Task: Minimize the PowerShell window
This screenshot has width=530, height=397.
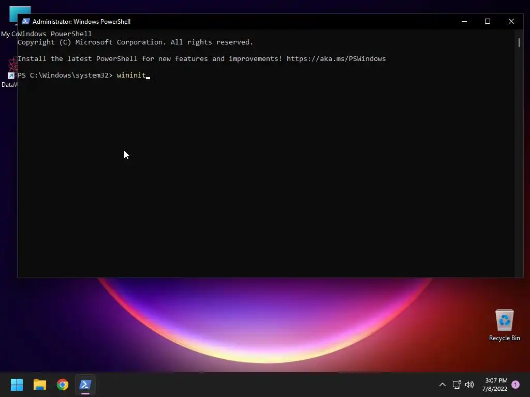Action: pyautogui.click(x=464, y=21)
